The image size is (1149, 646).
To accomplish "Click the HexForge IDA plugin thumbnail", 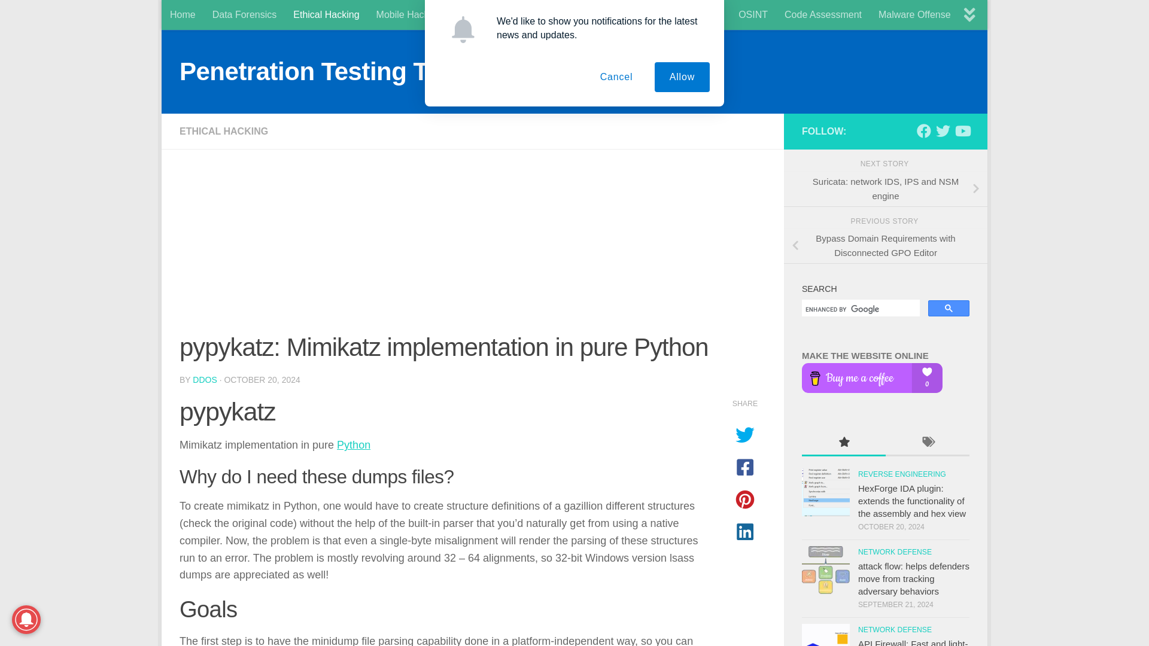I will click(825, 492).
